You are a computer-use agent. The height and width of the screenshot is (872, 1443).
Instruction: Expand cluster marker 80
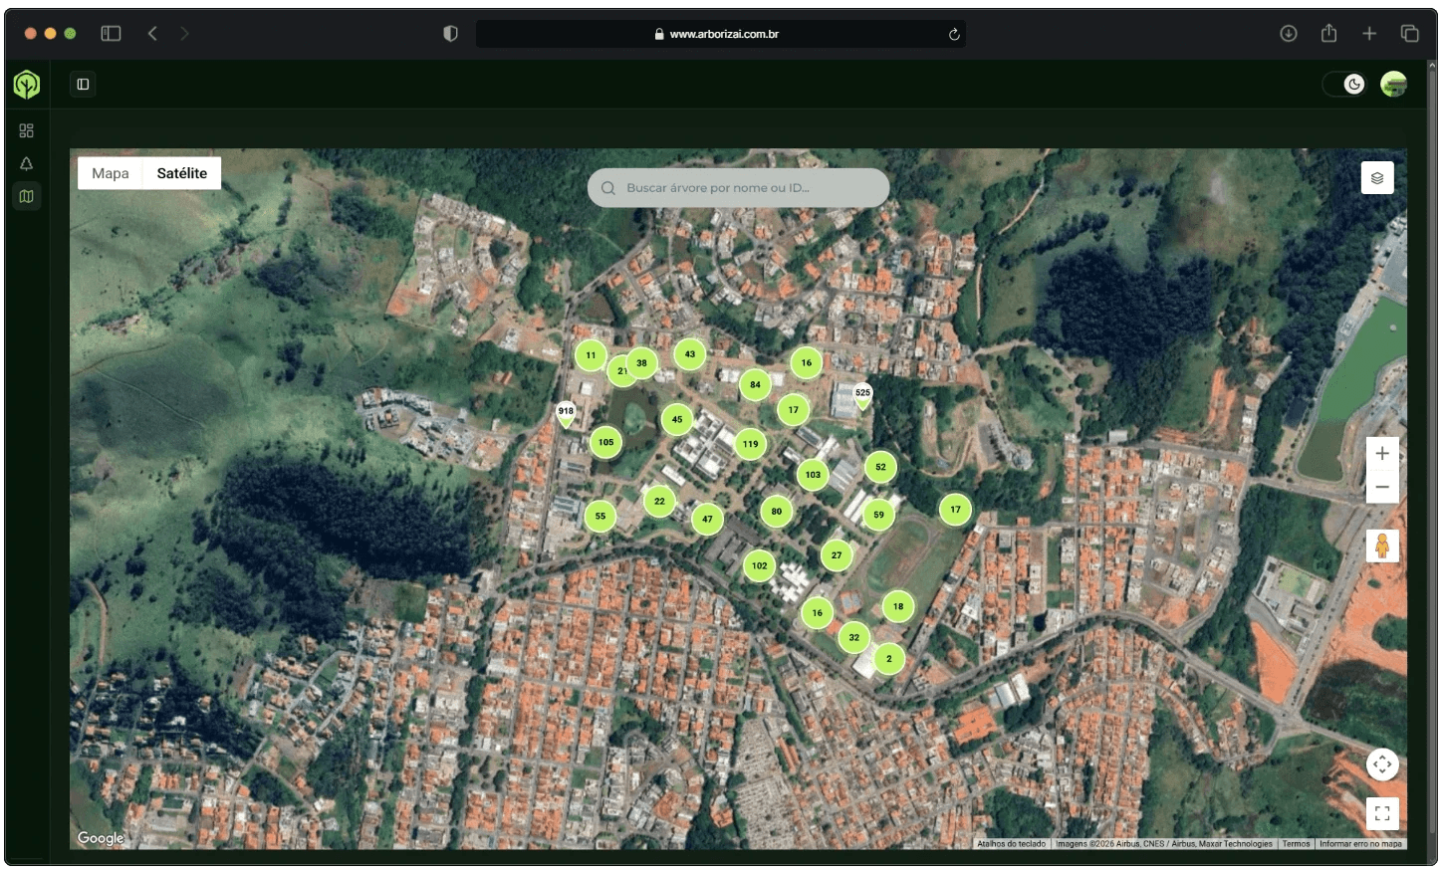[777, 512]
